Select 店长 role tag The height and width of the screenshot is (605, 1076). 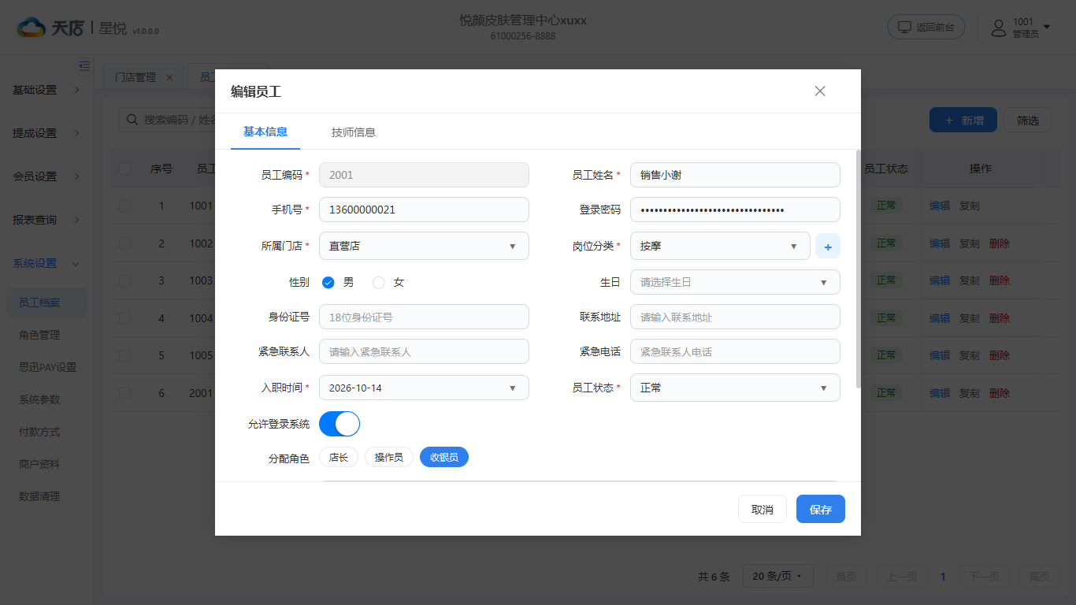point(339,457)
